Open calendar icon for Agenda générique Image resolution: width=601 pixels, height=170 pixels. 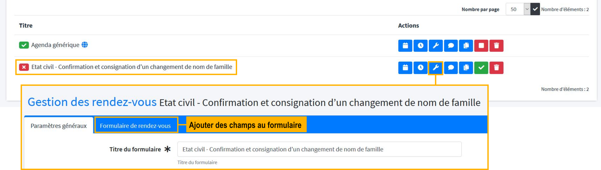405,46
